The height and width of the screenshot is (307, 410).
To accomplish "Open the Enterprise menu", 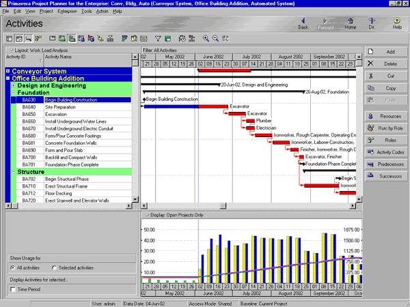I will (x=67, y=12).
